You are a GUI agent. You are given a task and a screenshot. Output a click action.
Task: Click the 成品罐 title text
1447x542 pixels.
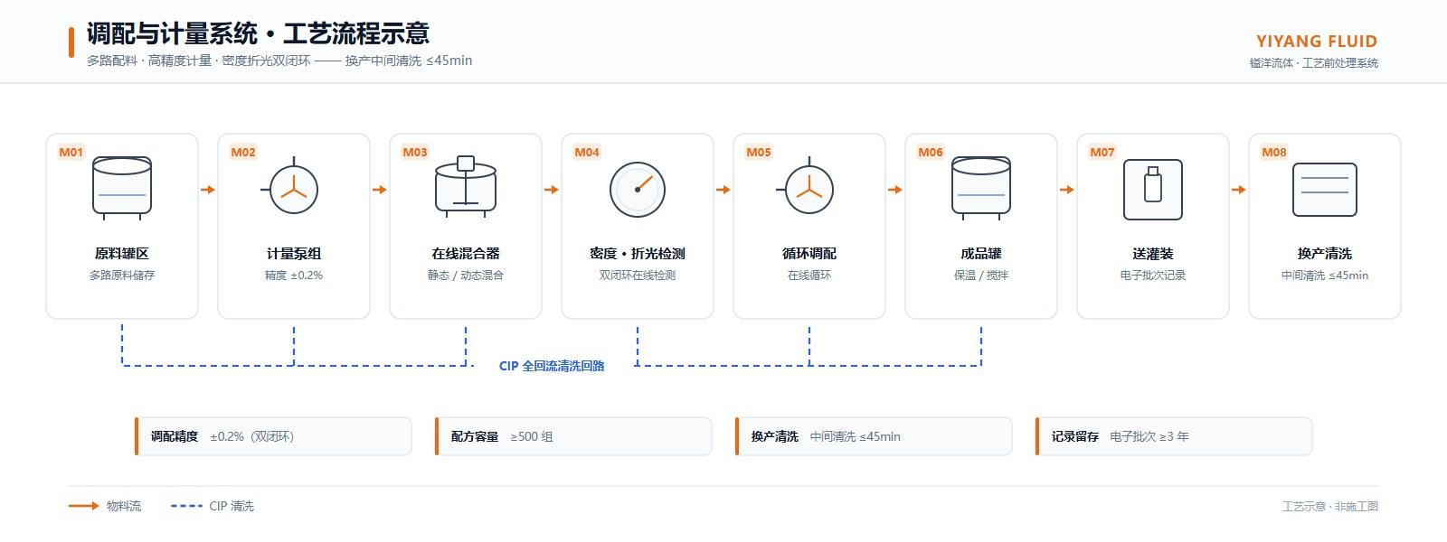pos(981,254)
